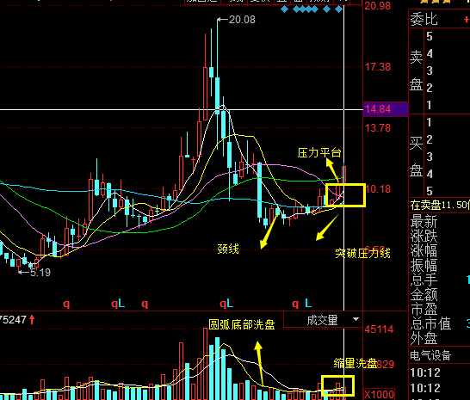Open the 成交量 indicator dropdown

(323, 320)
